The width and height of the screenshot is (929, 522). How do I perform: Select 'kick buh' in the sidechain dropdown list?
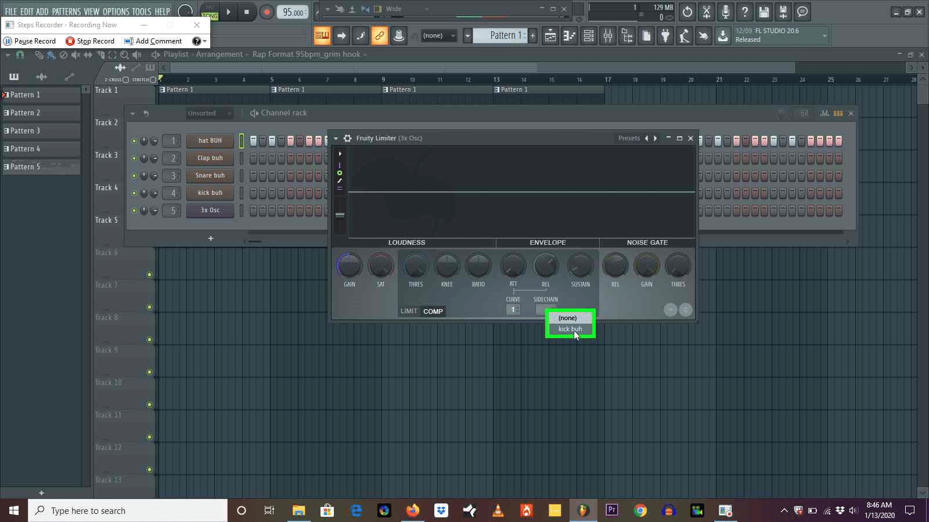pos(570,329)
